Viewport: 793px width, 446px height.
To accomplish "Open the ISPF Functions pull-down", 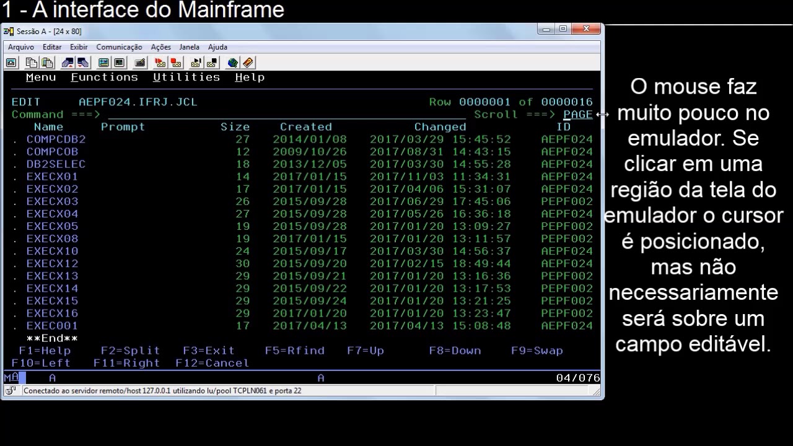I will tap(104, 77).
